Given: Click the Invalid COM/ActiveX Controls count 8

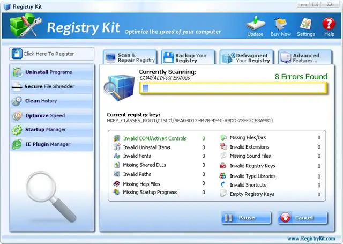Looking at the screenshot, I should click(x=204, y=138).
